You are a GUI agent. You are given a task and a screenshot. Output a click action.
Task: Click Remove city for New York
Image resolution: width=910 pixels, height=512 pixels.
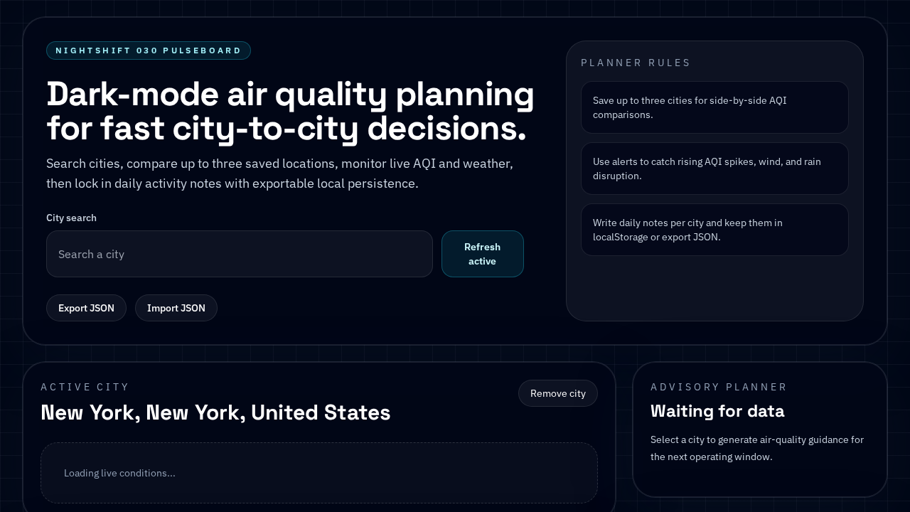tap(558, 393)
